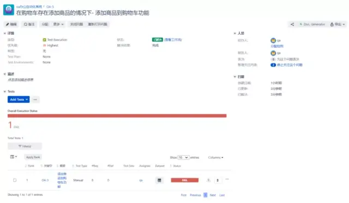Click the assignee qa link in the test row

141,180
